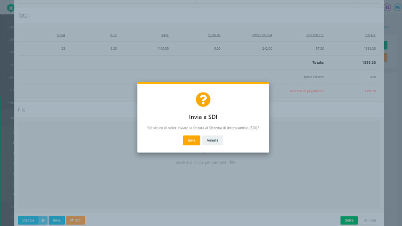The image size is (402, 226).
Task: Click the % SE column header
Action: [113, 35]
